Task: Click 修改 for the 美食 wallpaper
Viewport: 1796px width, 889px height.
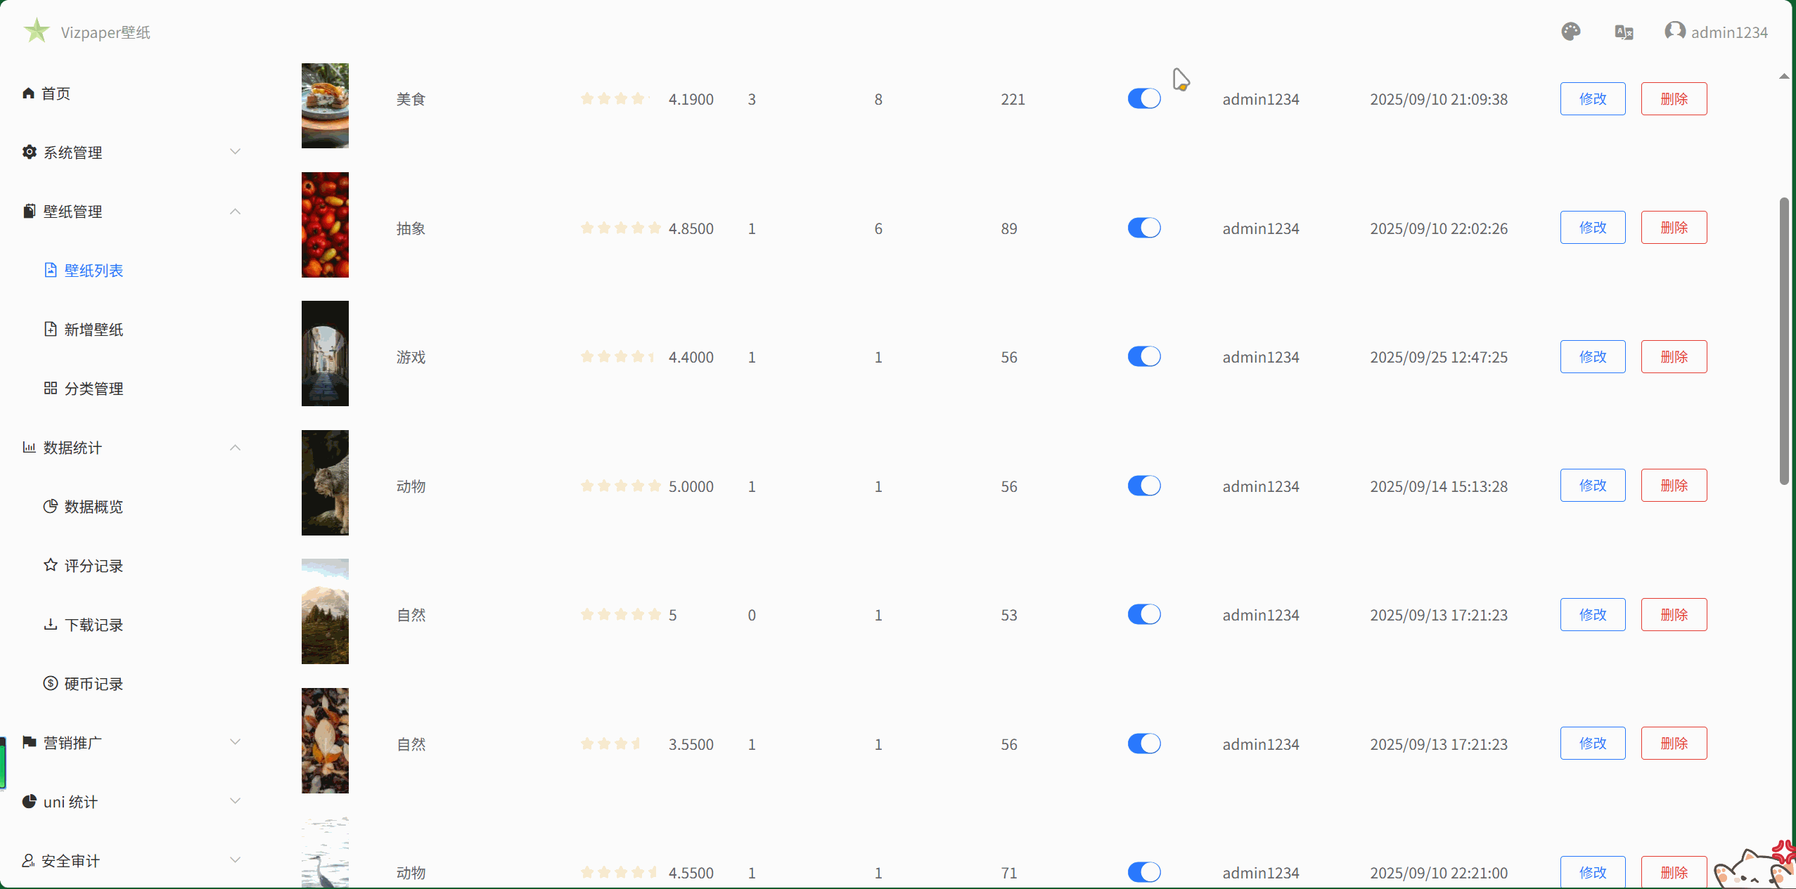Action: (1592, 98)
